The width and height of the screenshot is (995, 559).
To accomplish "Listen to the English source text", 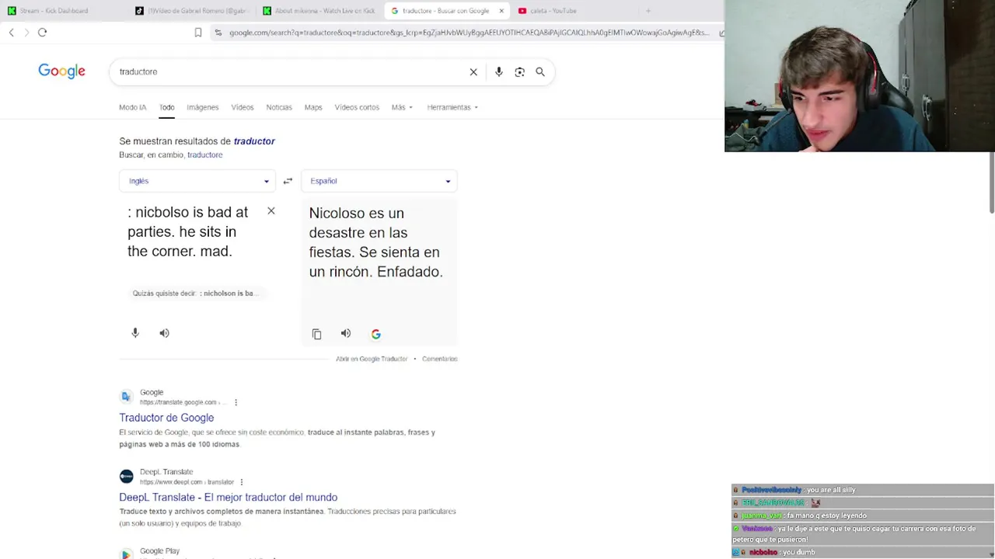I will [x=164, y=333].
